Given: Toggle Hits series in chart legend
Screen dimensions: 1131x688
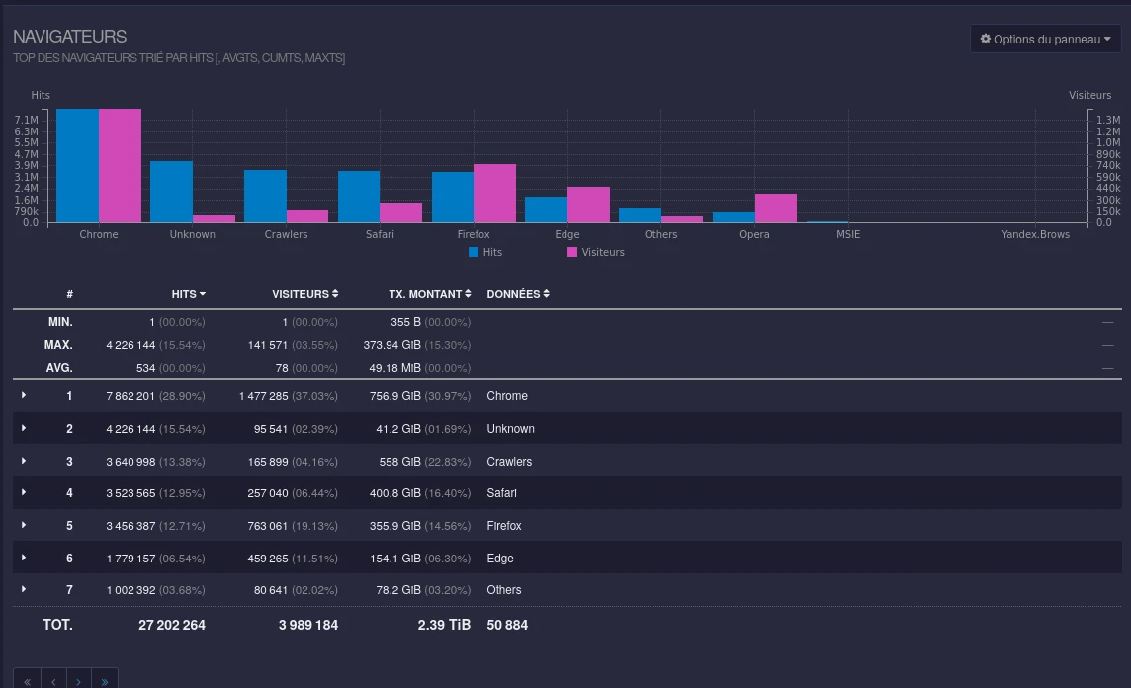Looking at the screenshot, I should 485,252.
